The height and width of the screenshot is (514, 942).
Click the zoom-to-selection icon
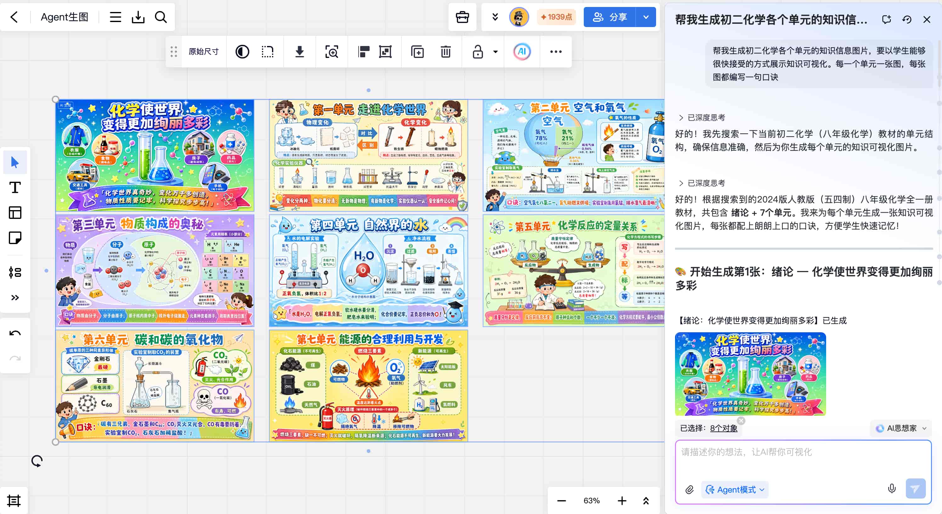point(332,52)
